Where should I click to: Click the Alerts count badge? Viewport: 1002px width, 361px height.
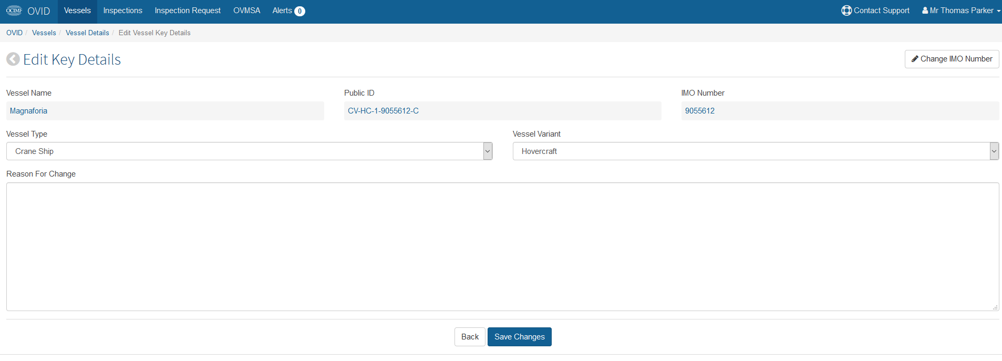pos(299,11)
